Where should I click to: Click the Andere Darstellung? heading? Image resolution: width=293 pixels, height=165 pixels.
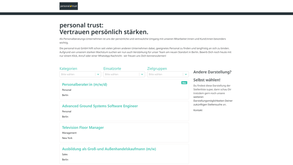point(212,72)
